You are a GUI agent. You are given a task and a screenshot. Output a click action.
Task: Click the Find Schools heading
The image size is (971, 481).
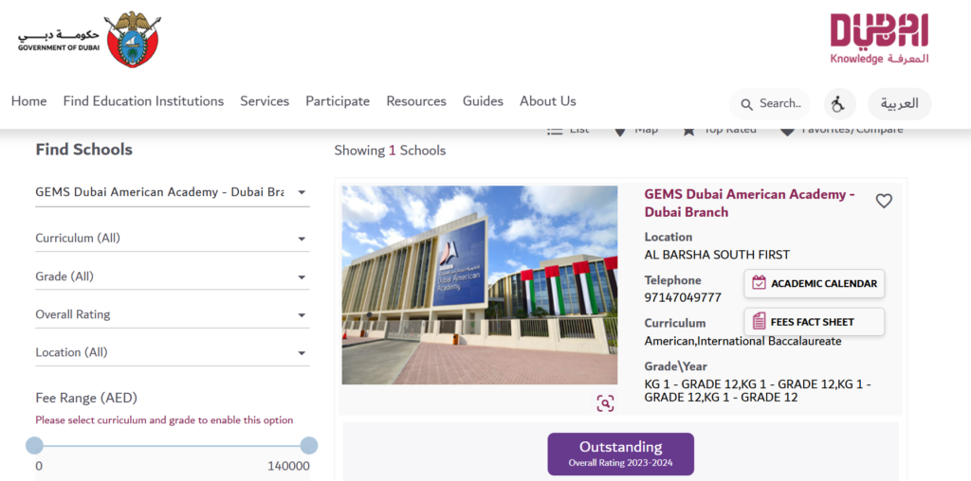83,150
